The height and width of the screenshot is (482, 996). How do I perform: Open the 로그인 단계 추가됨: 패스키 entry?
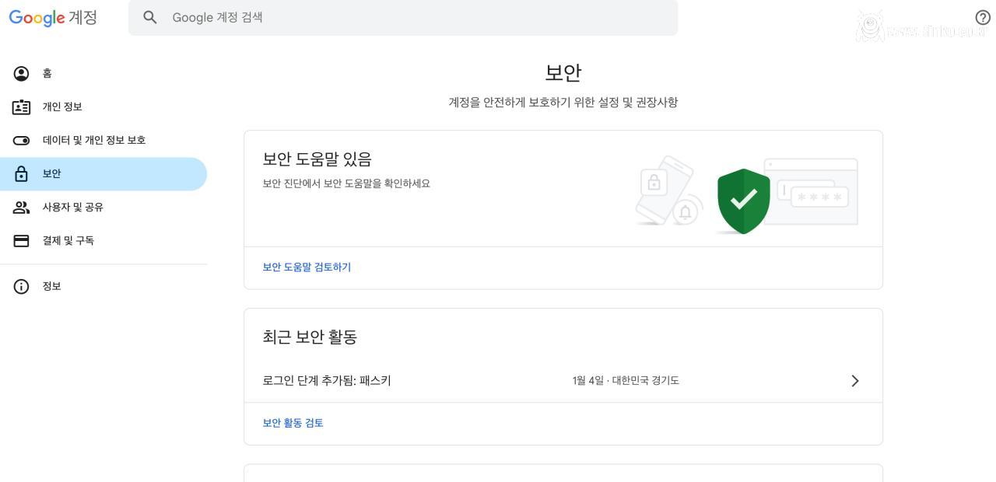click(x=327, y=381)
